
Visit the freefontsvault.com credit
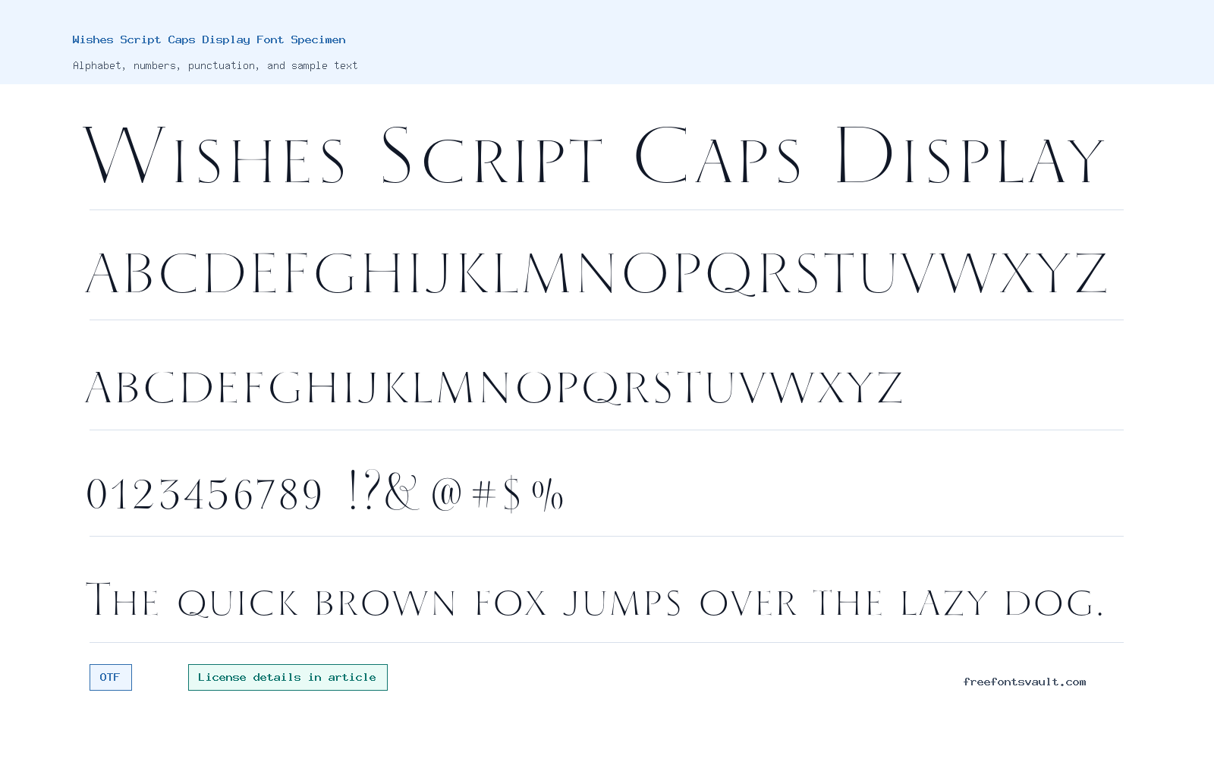point(1024,682)
